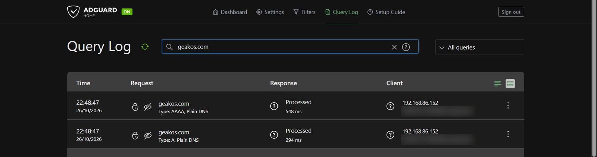Click the magnifier icon in the search box

[x=169, y=47]
